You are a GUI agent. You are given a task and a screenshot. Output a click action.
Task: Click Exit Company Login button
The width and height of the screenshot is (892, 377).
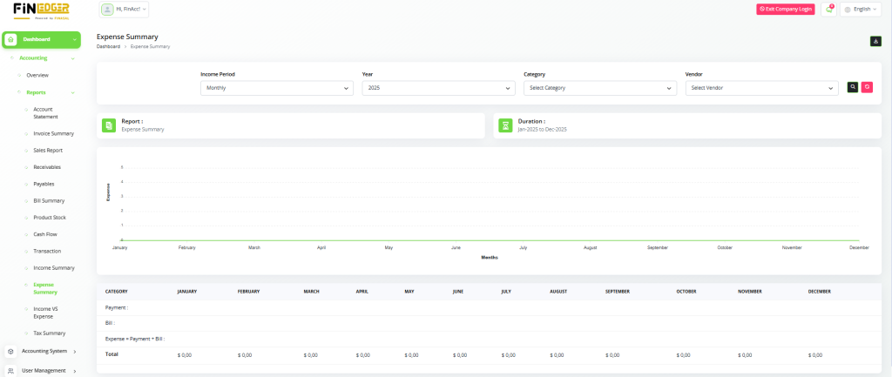(x=785, y=10)
